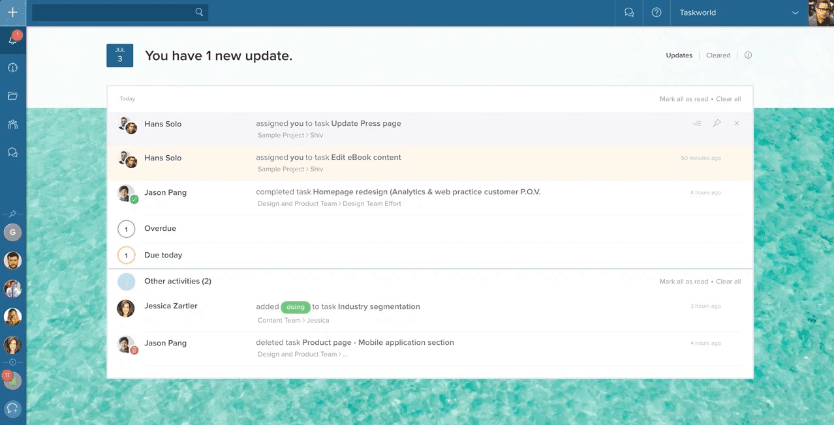
Task: Open the help question mark icon
Action: click(656, 12)
